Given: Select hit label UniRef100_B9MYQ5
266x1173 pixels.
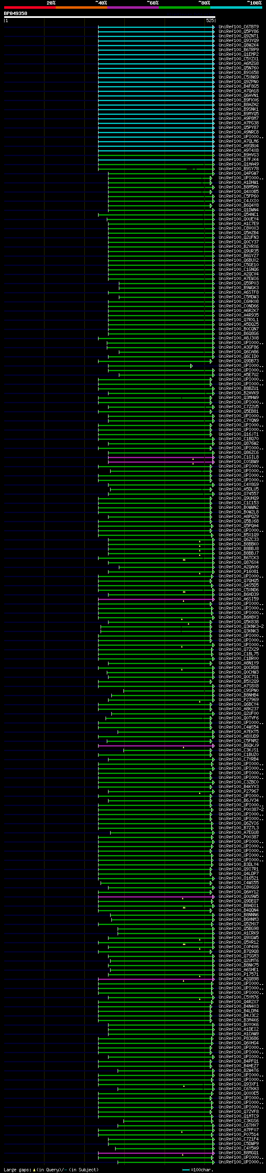Looking at the screenshot, I should click(239, 114).
